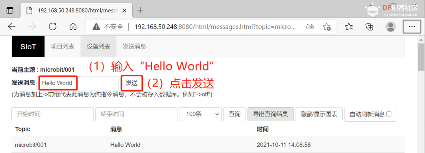Click the 消息 column header
425x153 pixels.
116,129
